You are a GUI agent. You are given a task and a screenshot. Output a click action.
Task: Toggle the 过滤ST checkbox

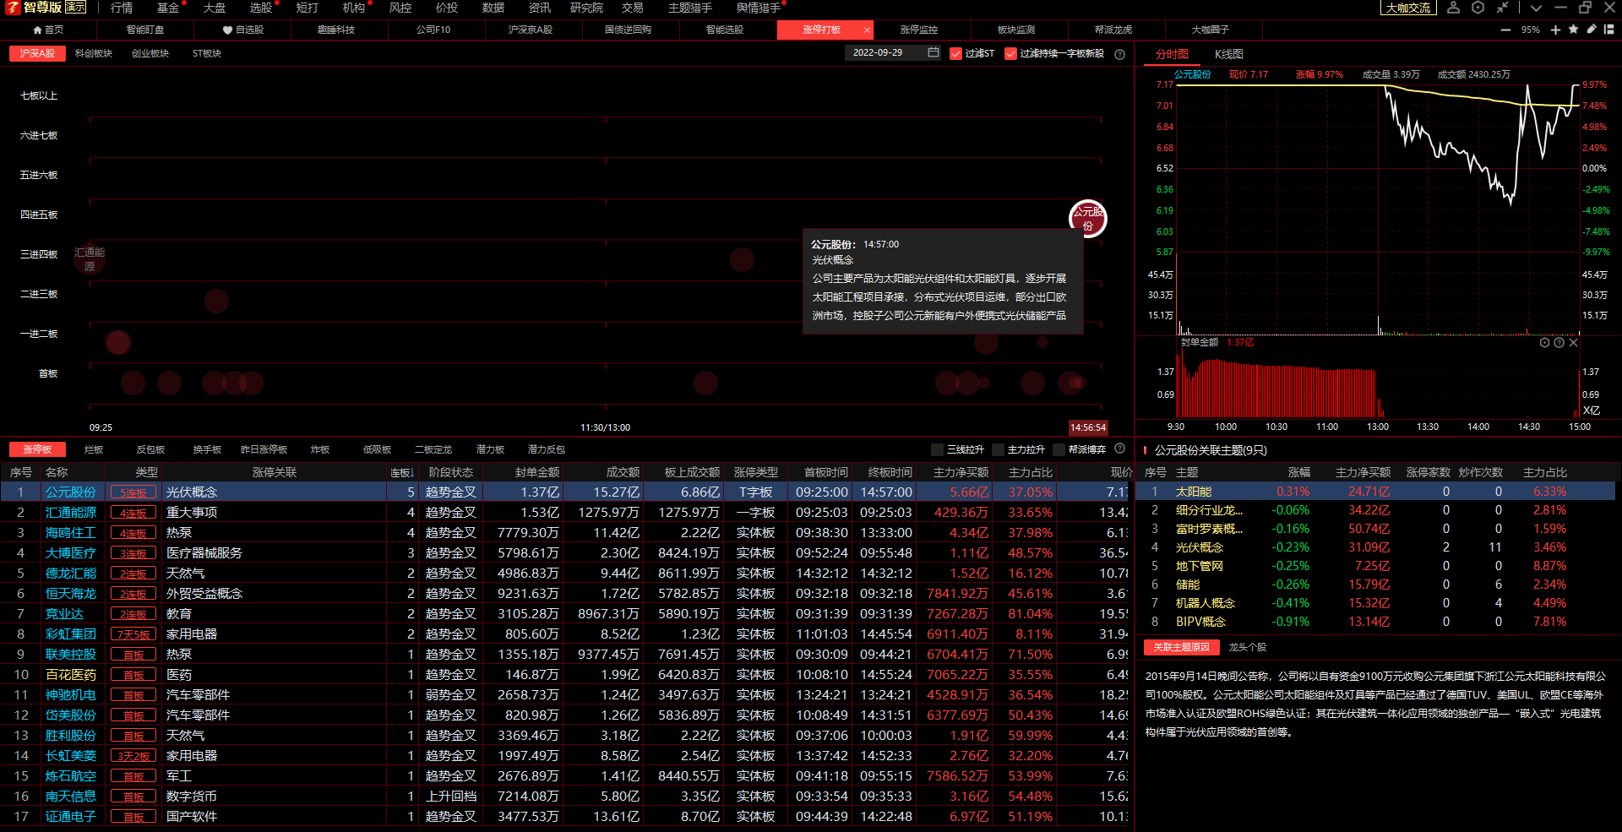point(956,53)
